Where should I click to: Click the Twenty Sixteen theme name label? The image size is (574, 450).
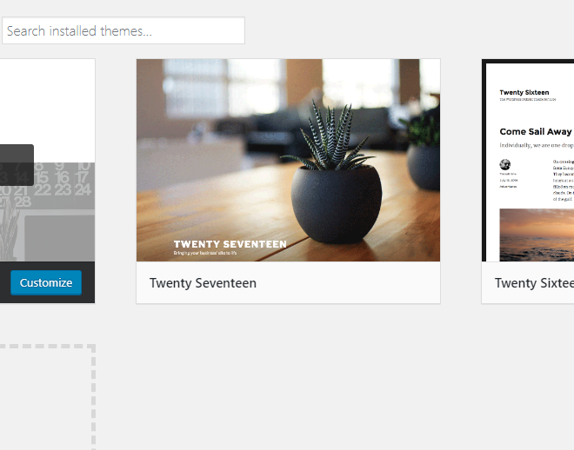coord(534,283)
